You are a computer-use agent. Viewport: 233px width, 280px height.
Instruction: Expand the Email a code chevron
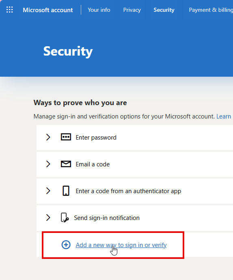[48, 164]
